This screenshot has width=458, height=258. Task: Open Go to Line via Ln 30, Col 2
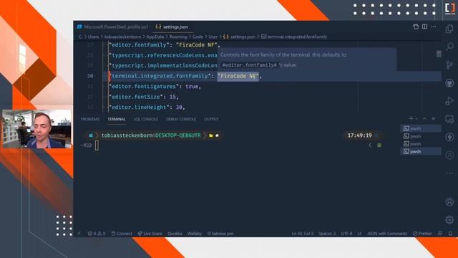coord(302,234)
